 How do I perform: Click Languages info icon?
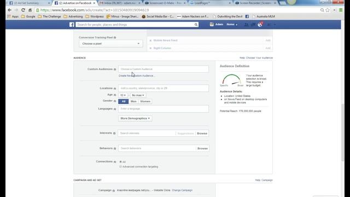click(x=115, y=109)
